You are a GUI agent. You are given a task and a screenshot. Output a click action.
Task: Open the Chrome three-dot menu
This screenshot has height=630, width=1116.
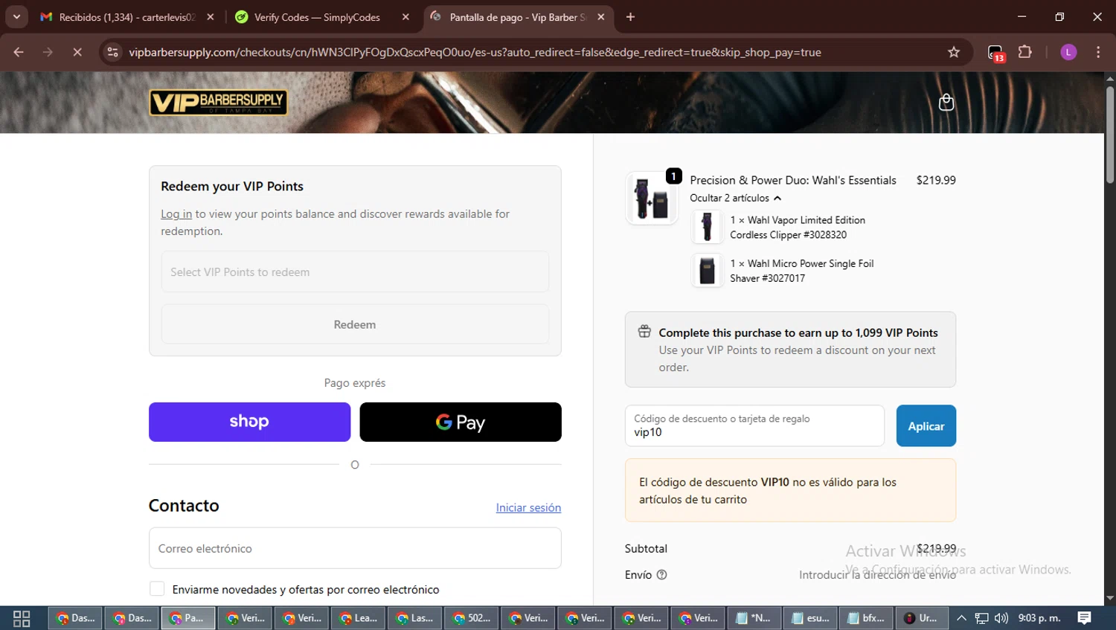point(1098,52)
